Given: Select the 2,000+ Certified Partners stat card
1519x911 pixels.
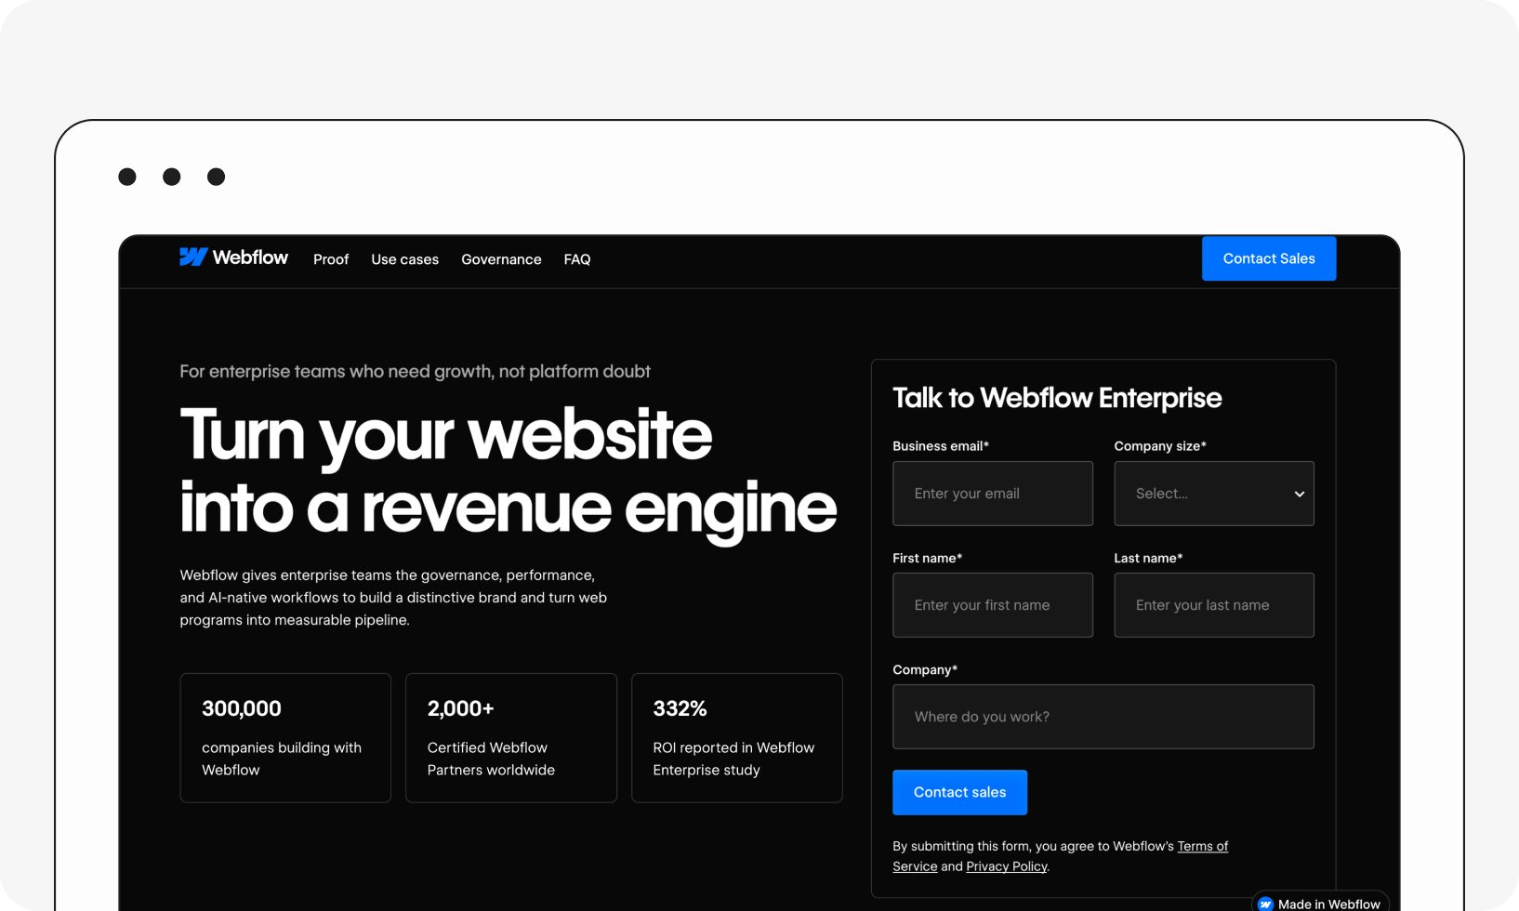Looking at the screenshot, I should click(511, 738).
